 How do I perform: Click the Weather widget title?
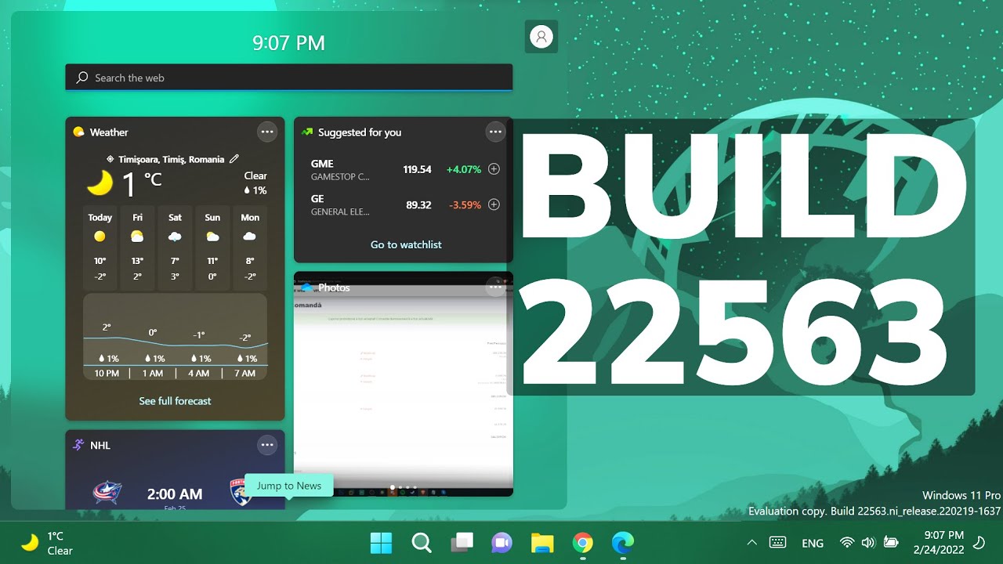coord(109,132)
